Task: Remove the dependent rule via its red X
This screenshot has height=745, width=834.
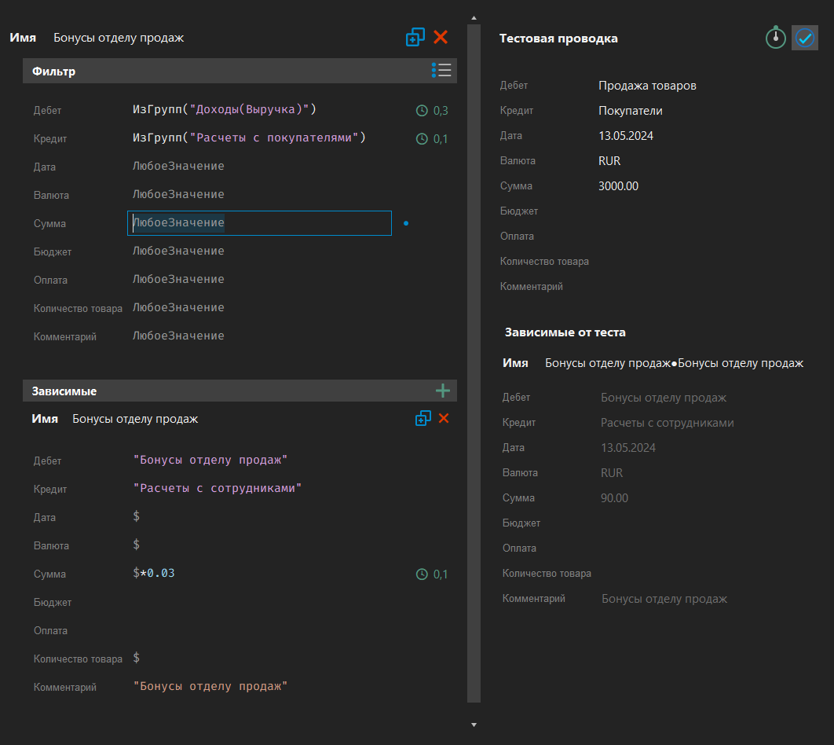Action: (444, 418)
